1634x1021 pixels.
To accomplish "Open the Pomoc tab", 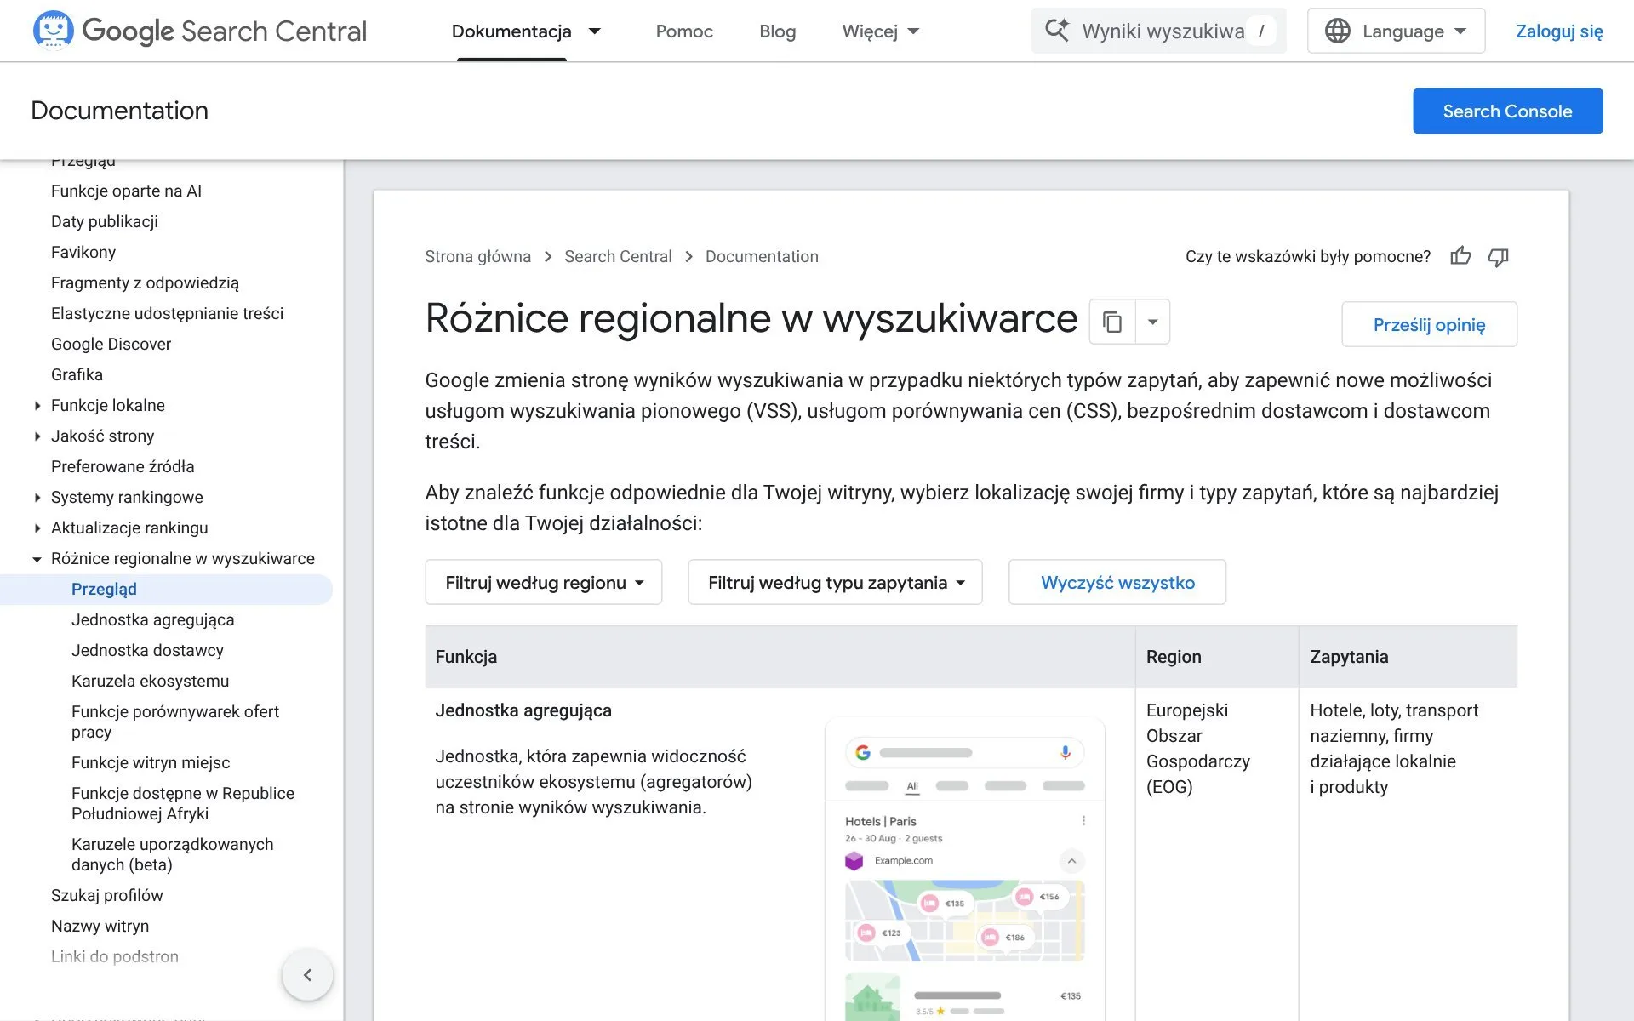I will pyautogui.click(x=684, y=31).
